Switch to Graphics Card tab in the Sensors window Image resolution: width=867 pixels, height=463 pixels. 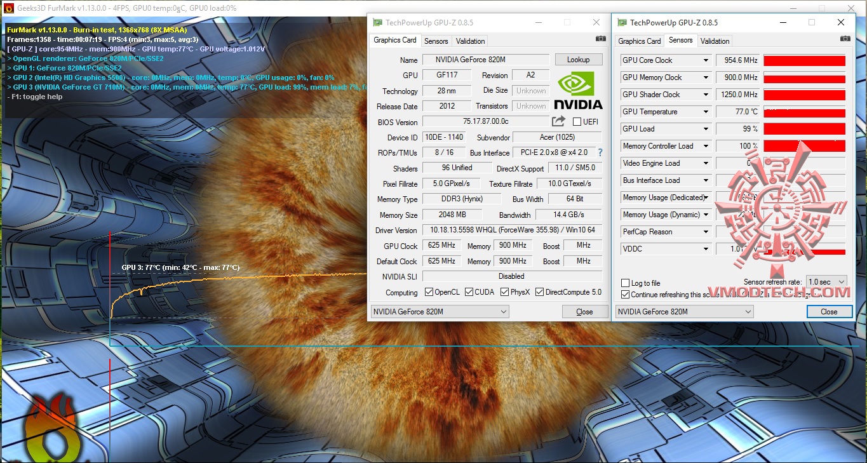pyautogui.click(x=640, y=41)
